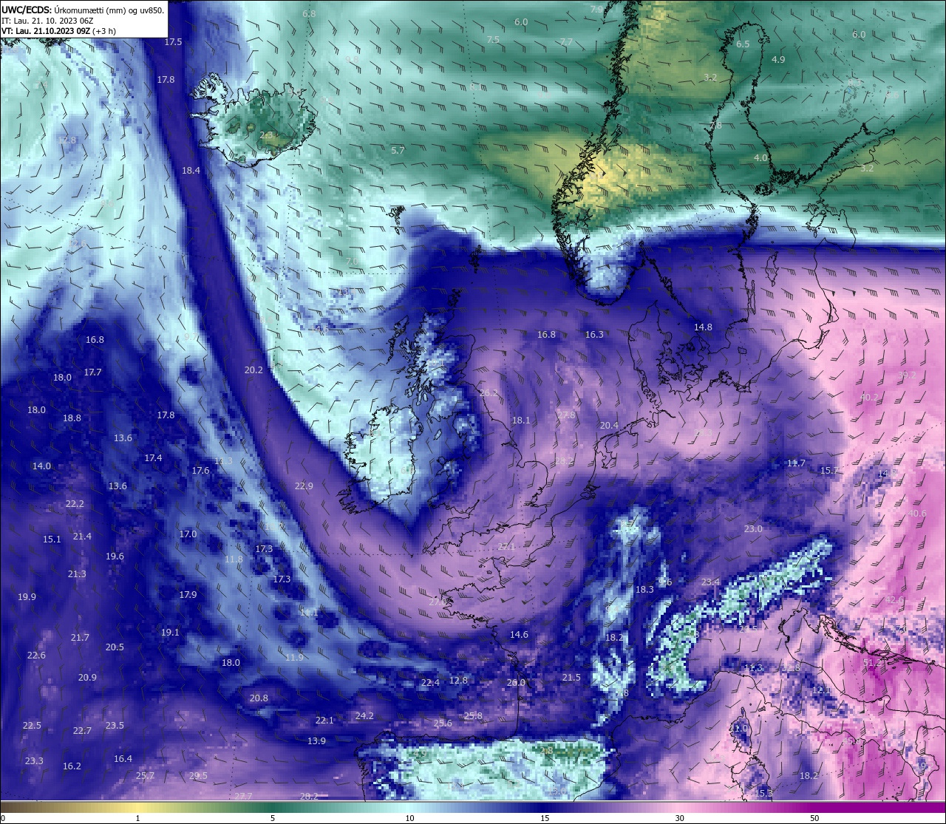The height and width of the screenshot is (824, 946).
Task: Click the 22.2 map value
Action: 75,504
